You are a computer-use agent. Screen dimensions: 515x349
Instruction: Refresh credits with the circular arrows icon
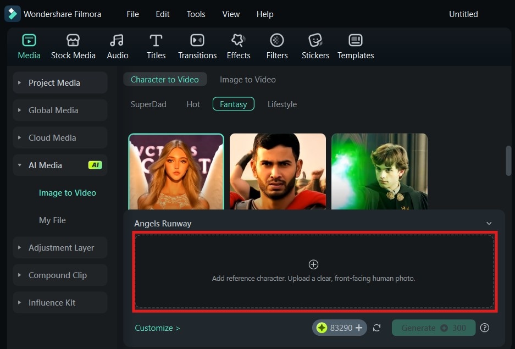point(376,328)
